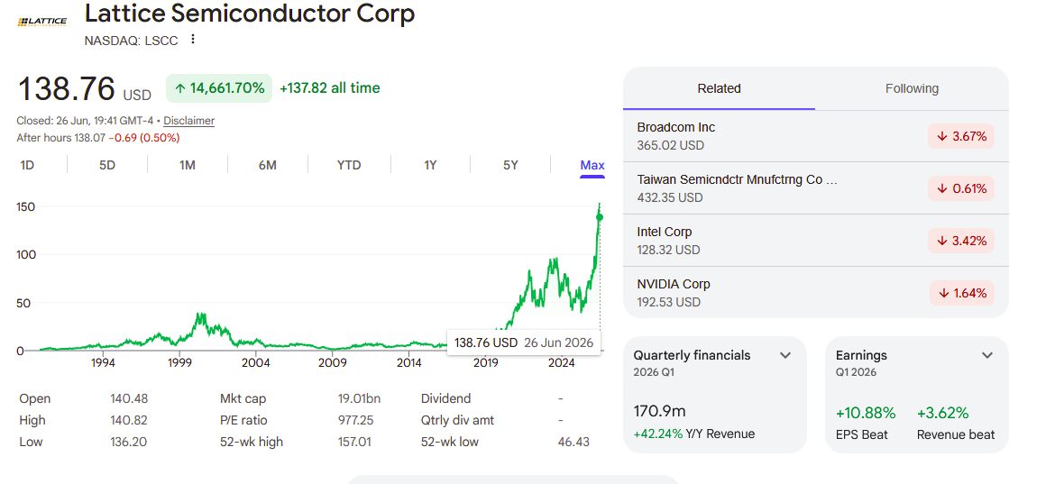Image resolution: width=1055 pixels, height=484 pixels.
Task: Click the 1994 x-axis label
Action: pos(102,363)
